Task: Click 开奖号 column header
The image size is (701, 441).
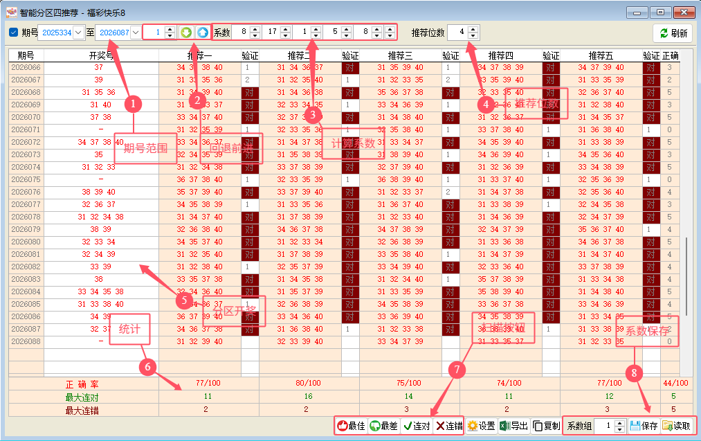Action: coord(101,55)
